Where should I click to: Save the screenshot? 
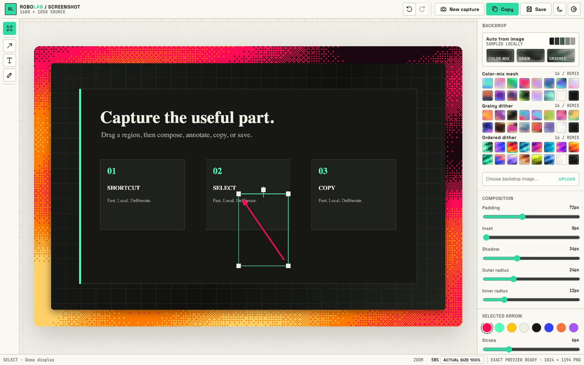pos(536,9)
